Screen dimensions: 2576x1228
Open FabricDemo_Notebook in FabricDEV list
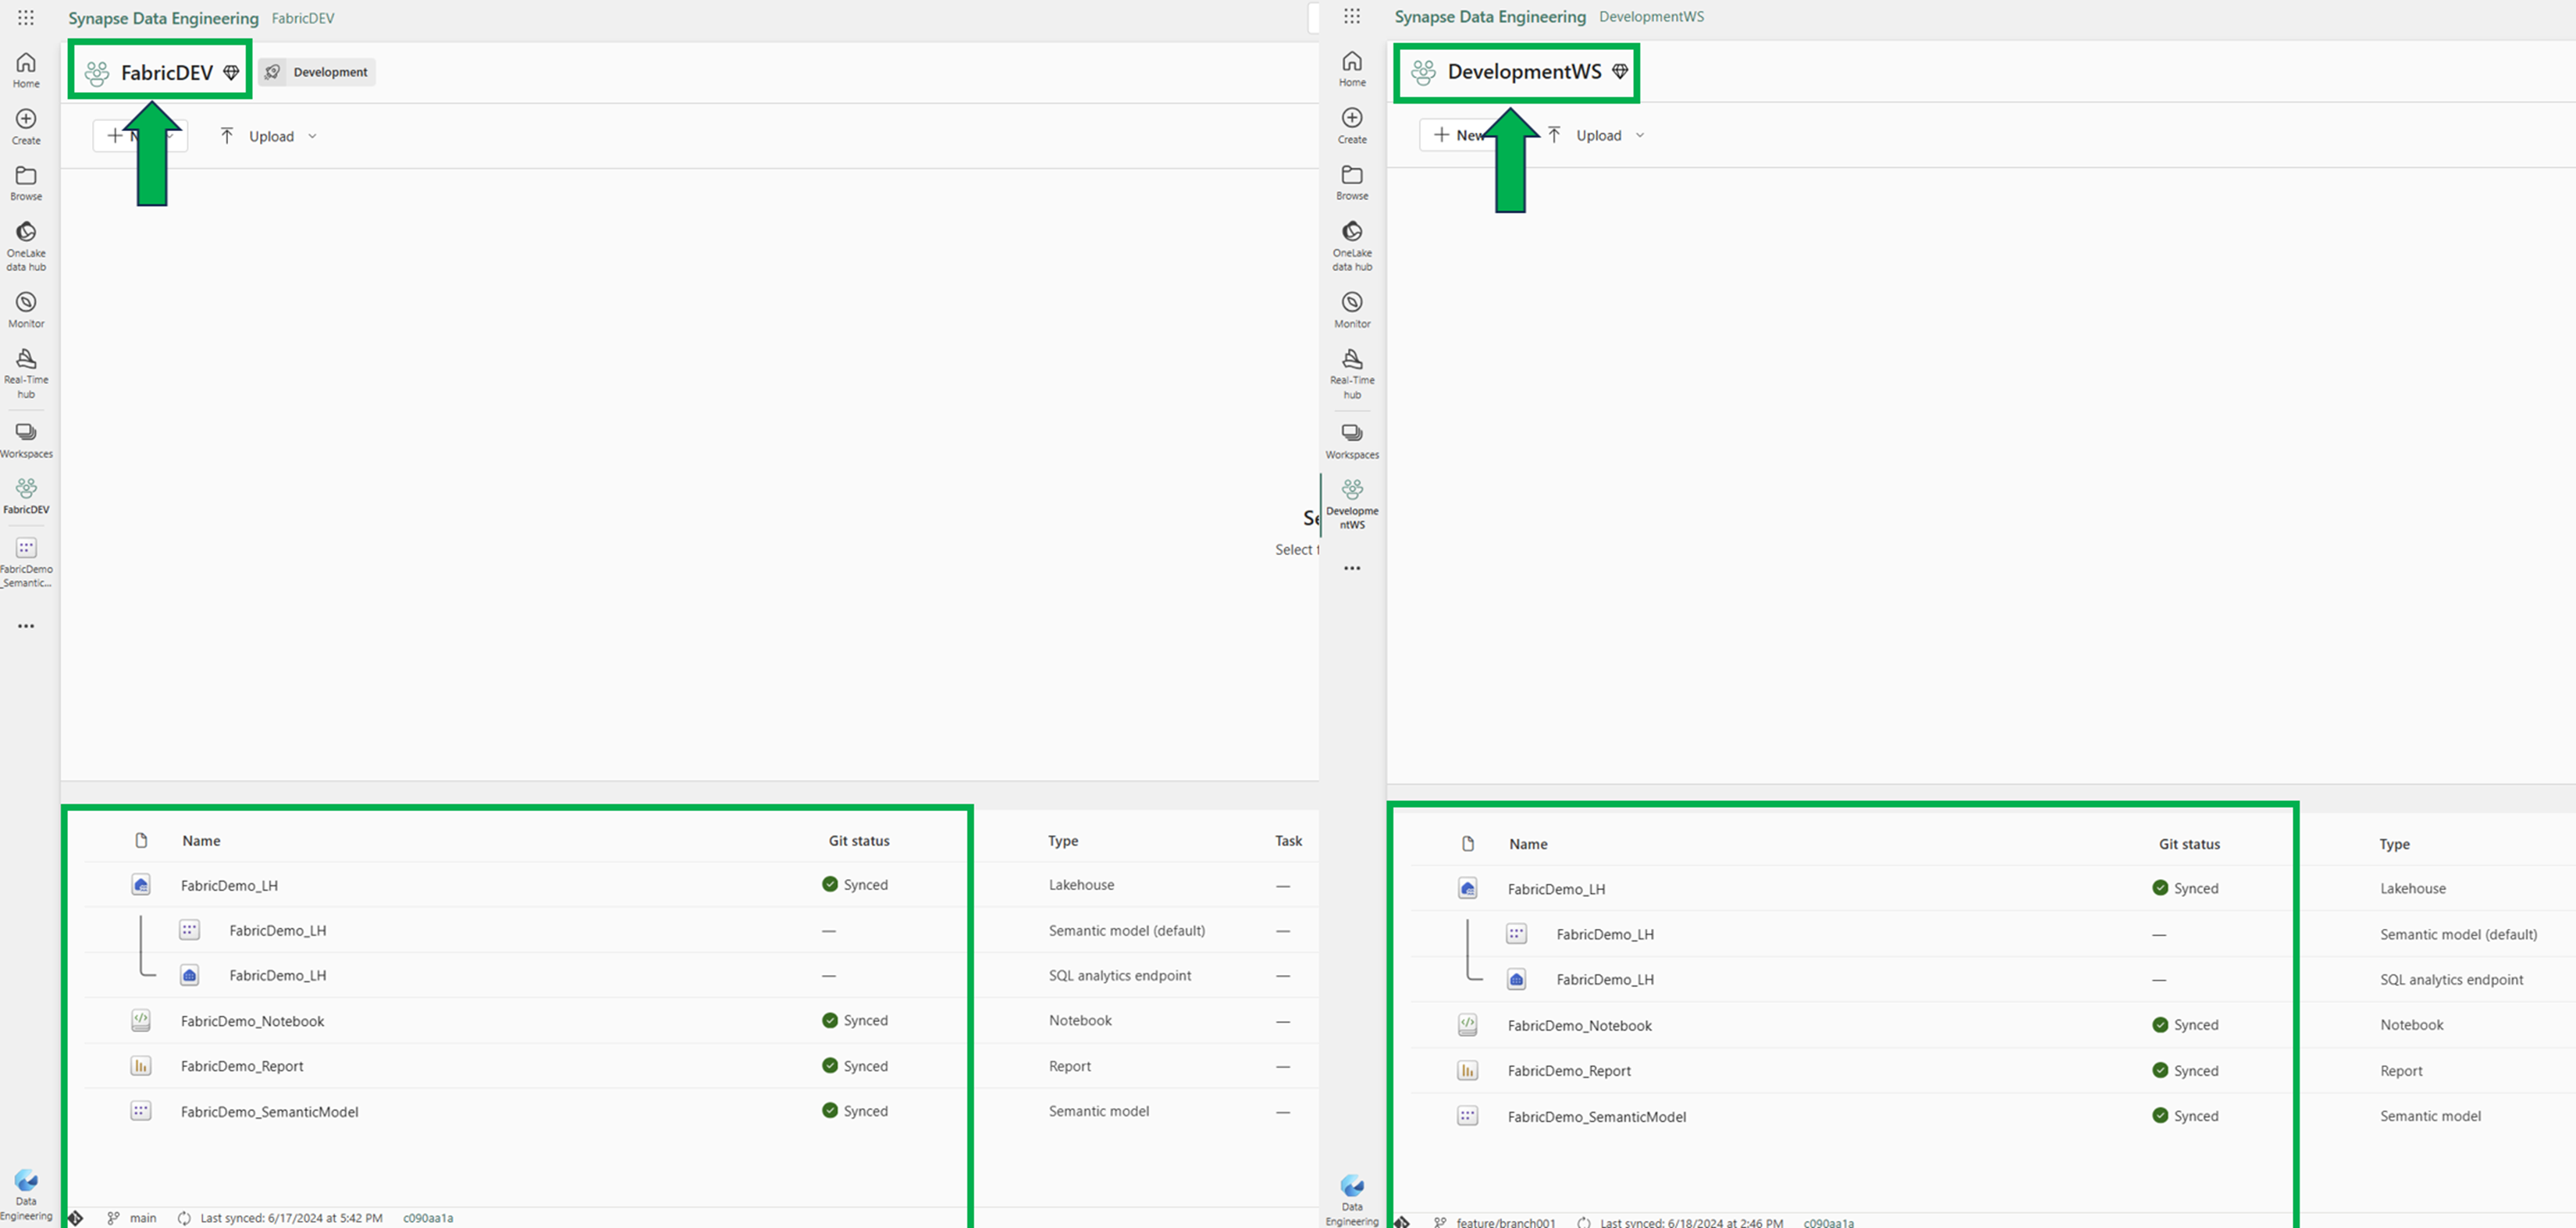point(252,1021)
